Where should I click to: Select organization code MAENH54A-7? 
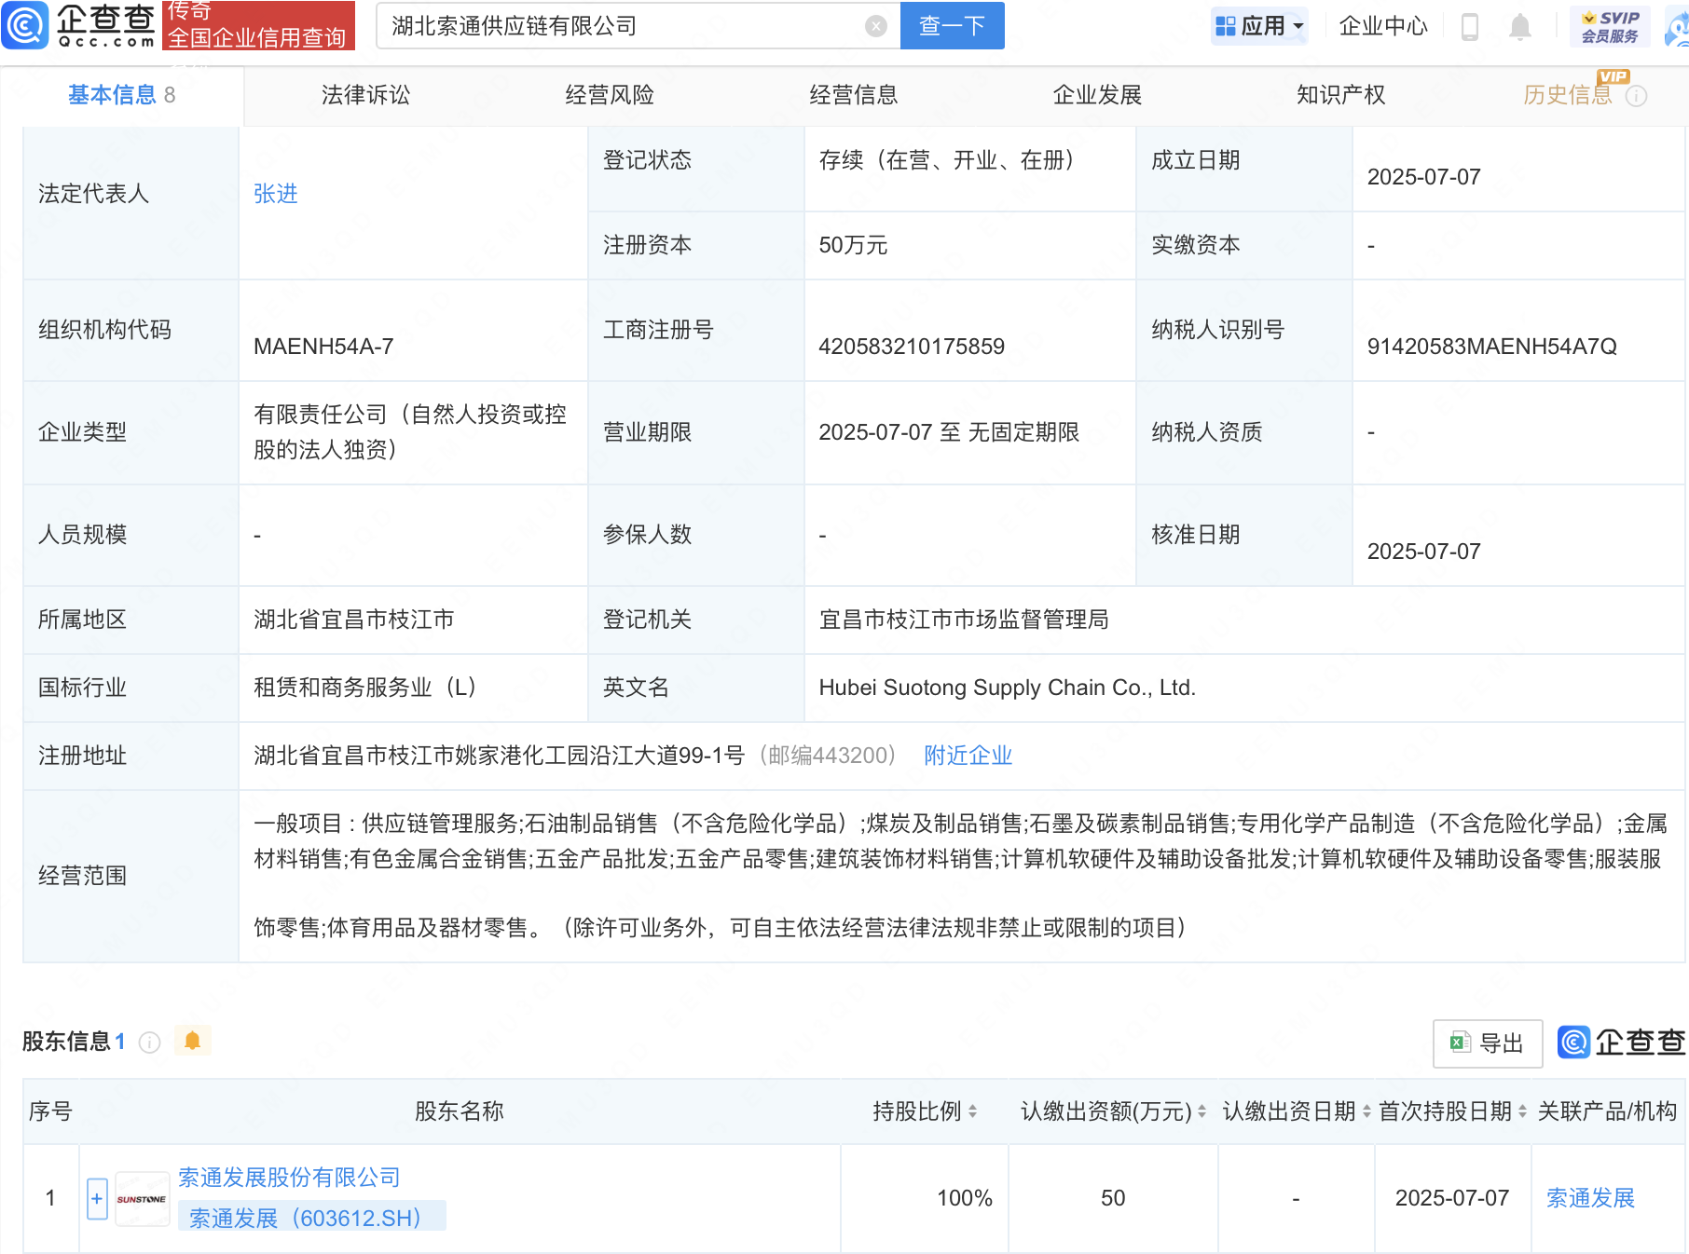(323, 347)
